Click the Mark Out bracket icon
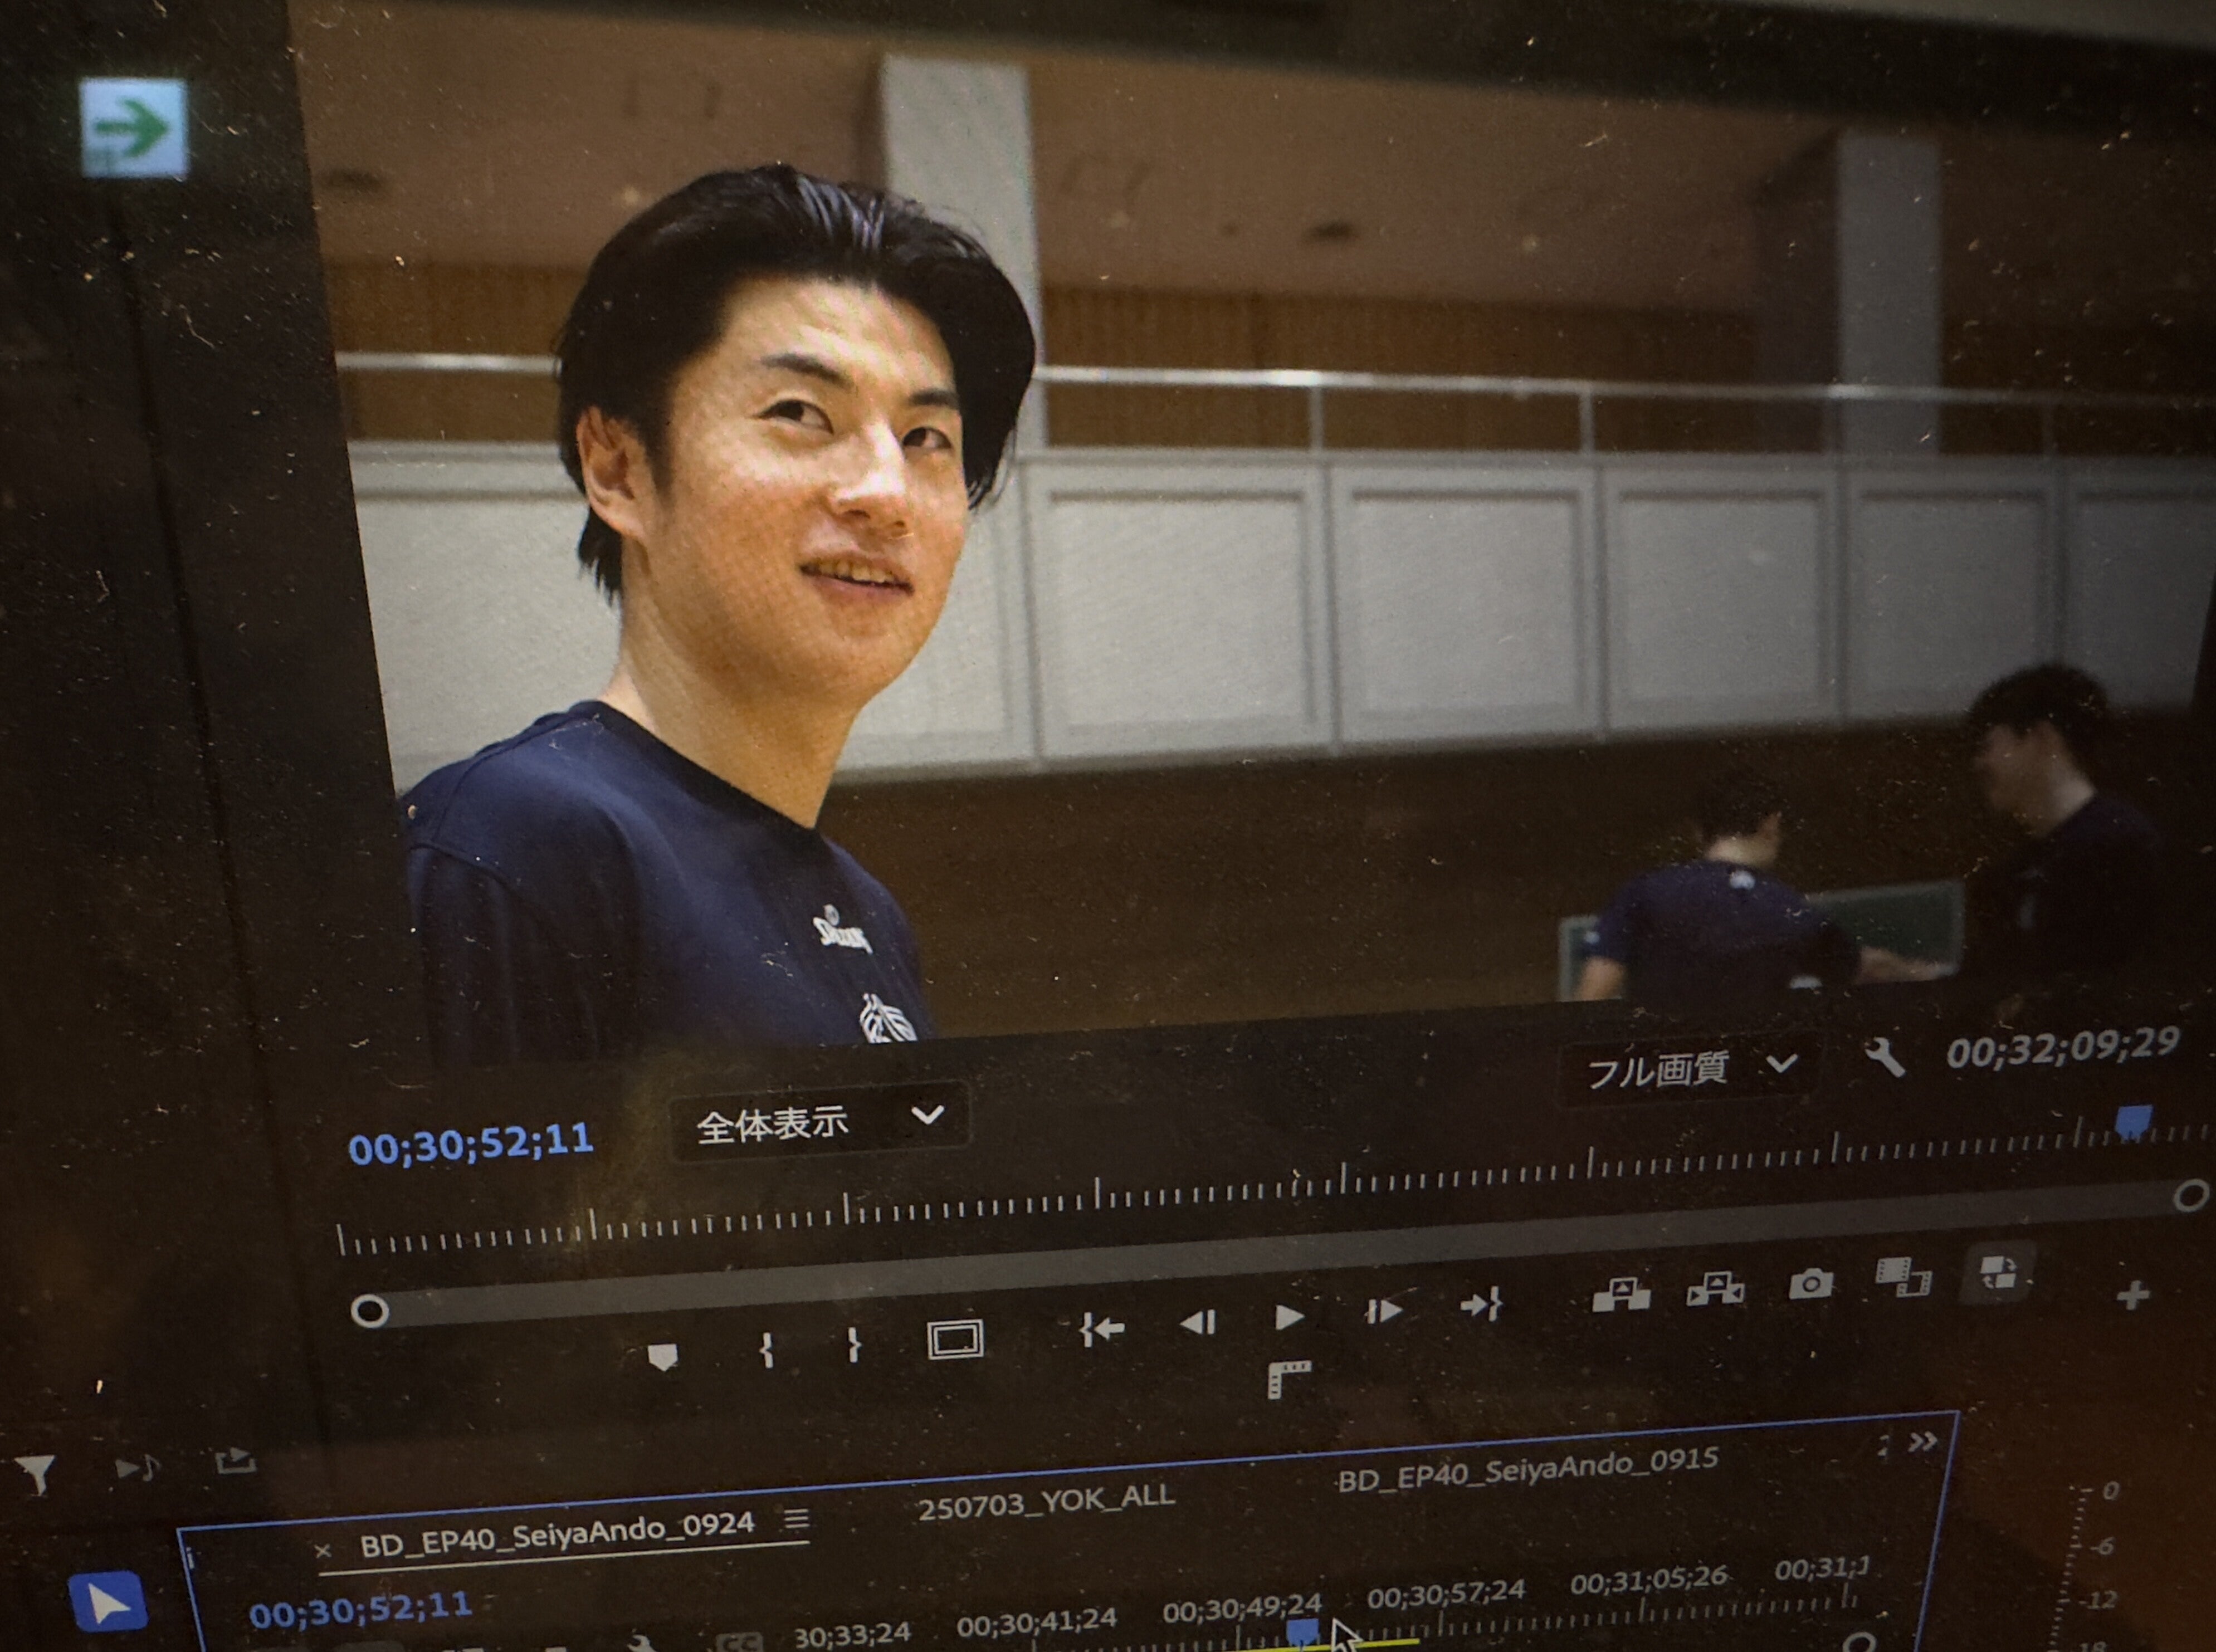This screenshot has height=1652, width=2216. pyautogui.click(x=853, y=1346)
